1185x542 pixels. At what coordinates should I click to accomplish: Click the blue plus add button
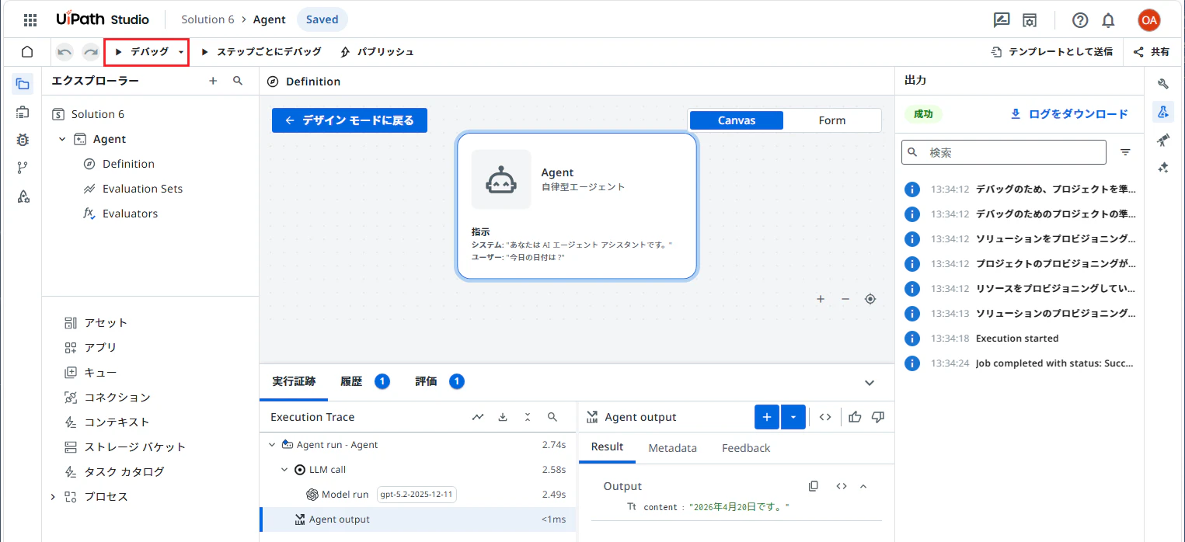click(767, 417)
